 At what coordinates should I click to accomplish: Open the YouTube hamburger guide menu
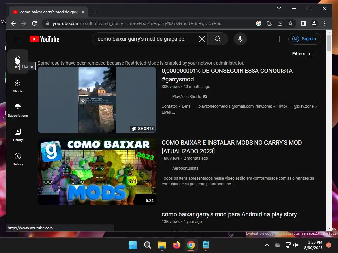(18, 39)
